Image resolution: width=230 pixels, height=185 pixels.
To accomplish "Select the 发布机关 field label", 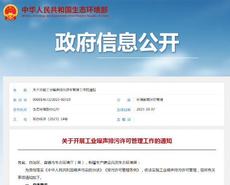I will (x=20, y=110).
